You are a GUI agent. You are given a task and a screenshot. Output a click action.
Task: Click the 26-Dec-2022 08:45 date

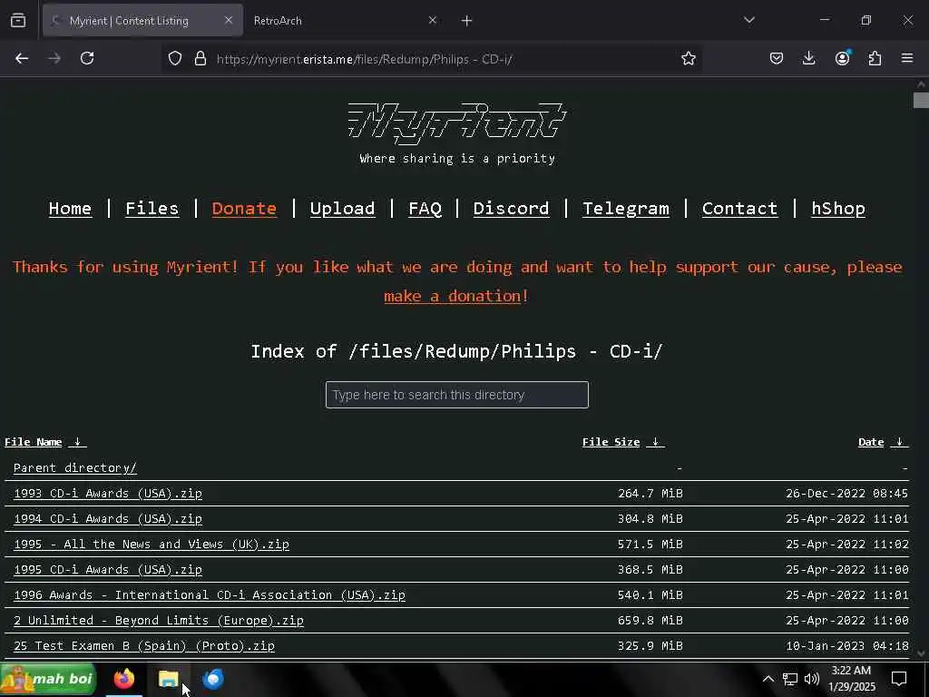coord(846,493)
